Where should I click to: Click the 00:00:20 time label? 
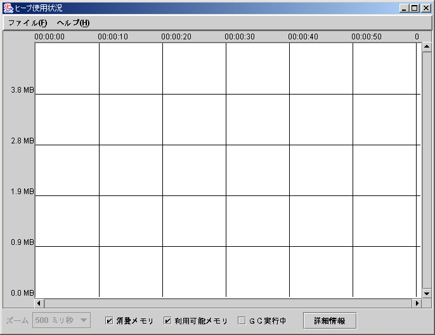coord(176,37)
